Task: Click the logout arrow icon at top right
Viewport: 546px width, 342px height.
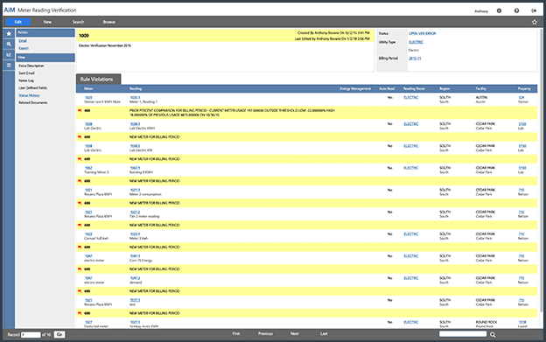Action: (534, 10)
